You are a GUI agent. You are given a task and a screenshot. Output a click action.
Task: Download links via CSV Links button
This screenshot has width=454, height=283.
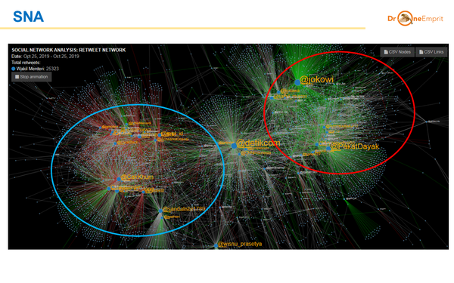point(431,52)
